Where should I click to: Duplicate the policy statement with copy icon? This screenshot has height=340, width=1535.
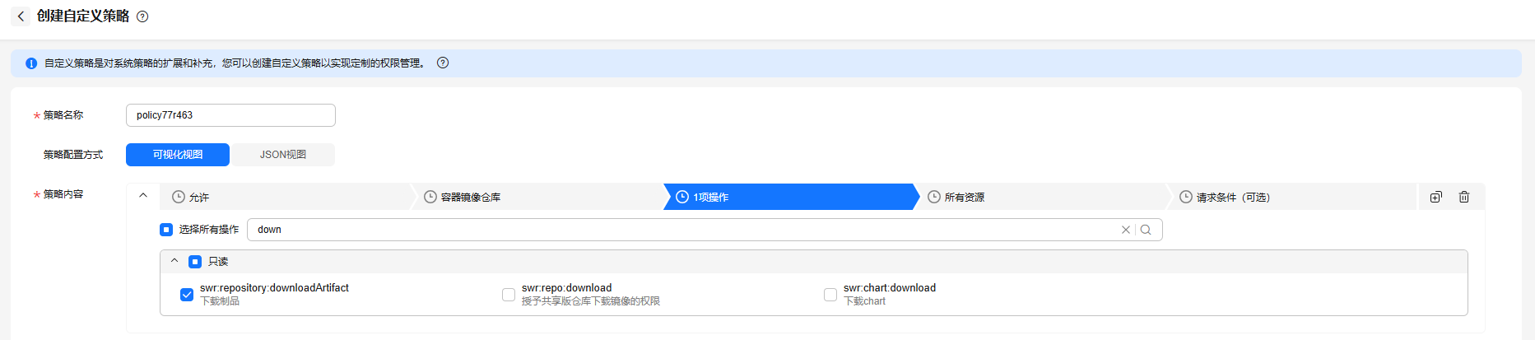(x=1436, y=197)
